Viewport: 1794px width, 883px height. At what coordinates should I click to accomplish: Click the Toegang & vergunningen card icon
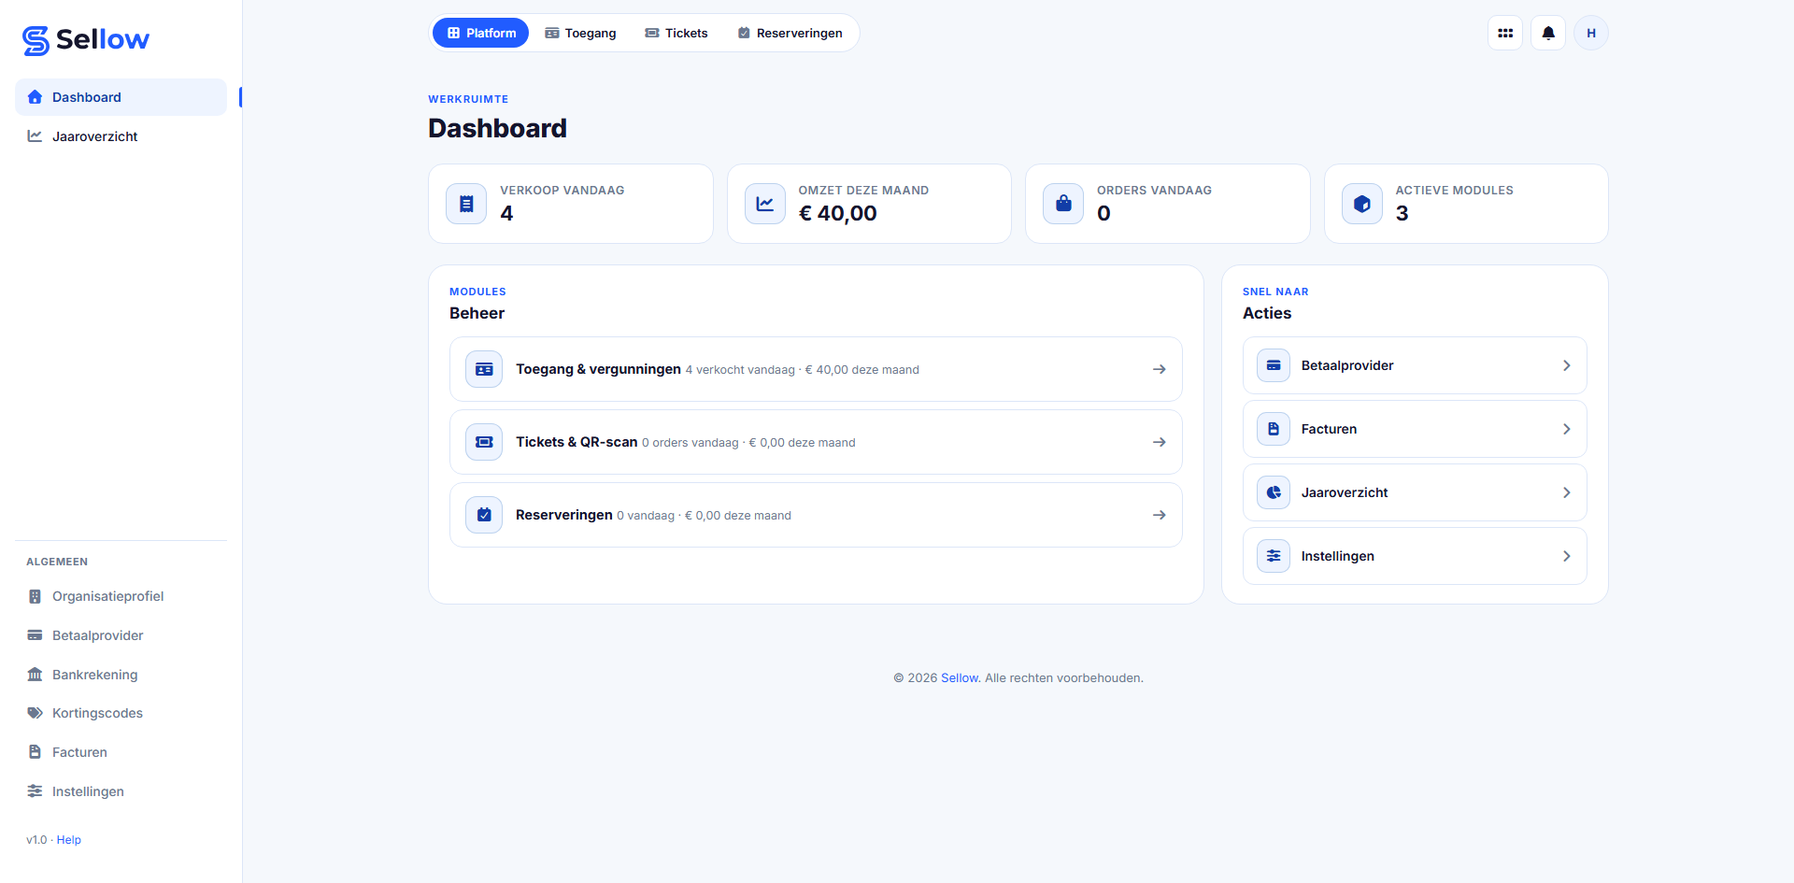click(484, 369)
